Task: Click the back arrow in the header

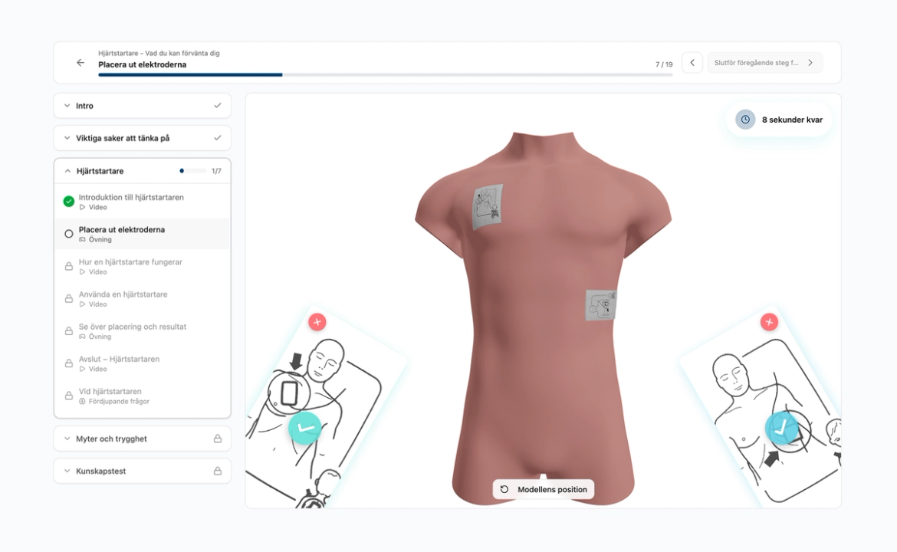Action: tap(80, 63)
